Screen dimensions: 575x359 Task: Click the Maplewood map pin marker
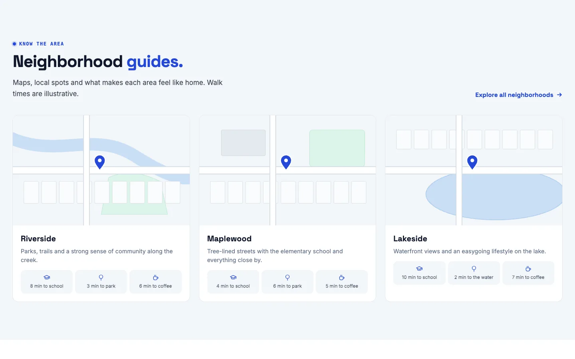coord(286,162)
